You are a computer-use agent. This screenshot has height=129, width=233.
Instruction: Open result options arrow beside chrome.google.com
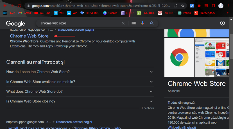coord(55,30)
